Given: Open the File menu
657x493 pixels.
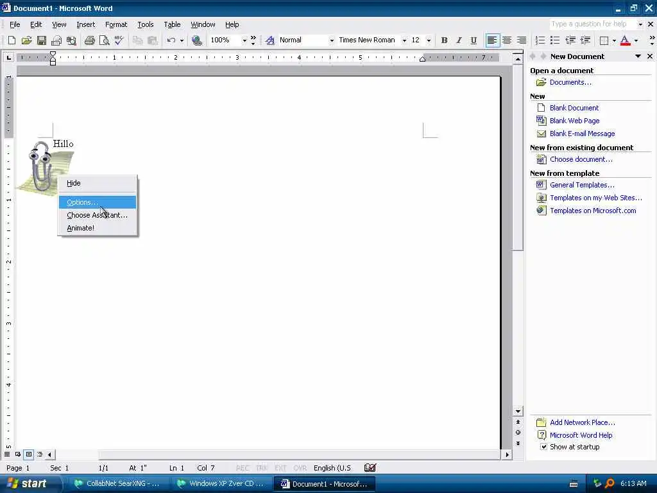Looking at the screenshot, I should pos(15,24).
